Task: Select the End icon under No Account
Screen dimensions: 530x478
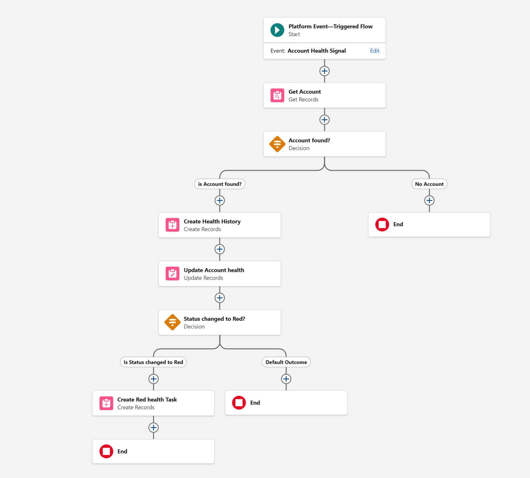Action: click(382, 224)
